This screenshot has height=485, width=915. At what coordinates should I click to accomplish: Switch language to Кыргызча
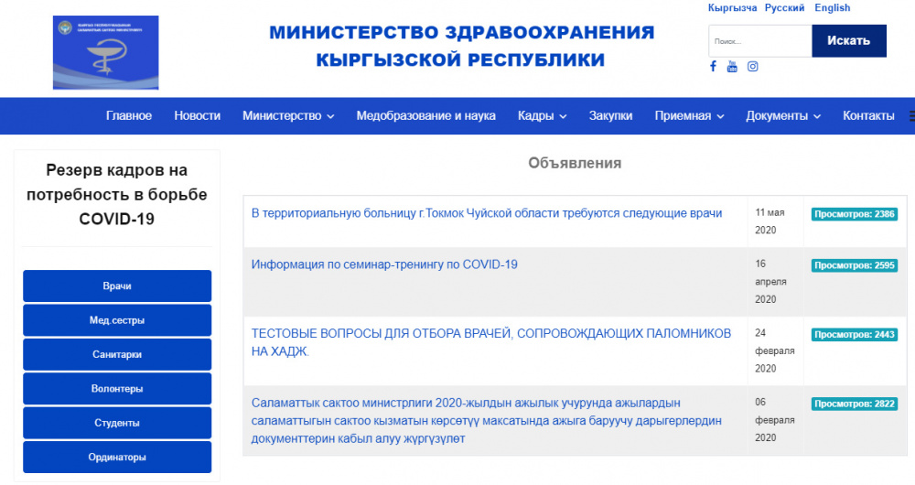(732, 7)
